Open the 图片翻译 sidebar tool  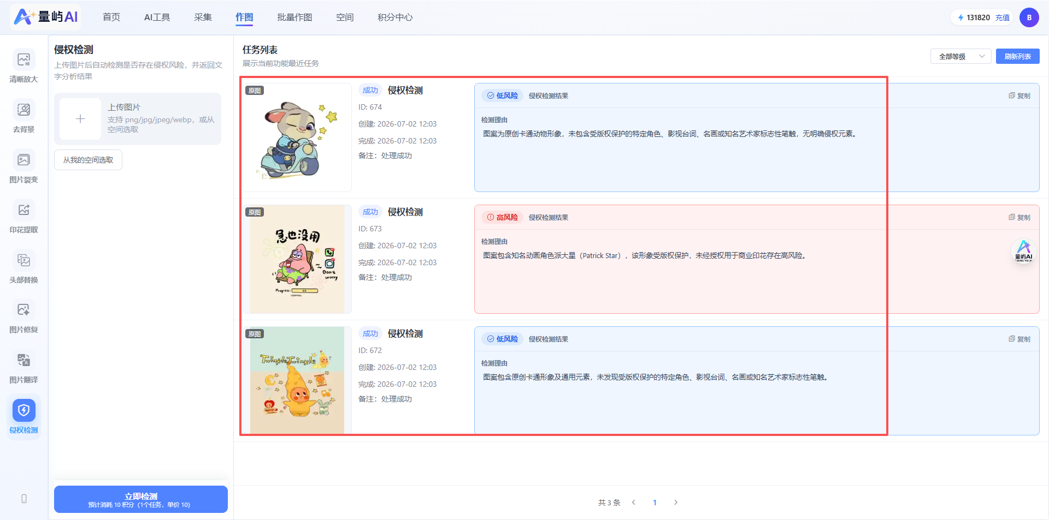point(23,367)
